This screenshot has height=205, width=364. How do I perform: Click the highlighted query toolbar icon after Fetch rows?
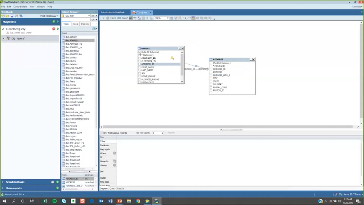pos(131,18)
